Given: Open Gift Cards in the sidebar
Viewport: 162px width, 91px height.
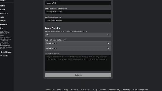Looking at the screenshot, I should point(4,56).
